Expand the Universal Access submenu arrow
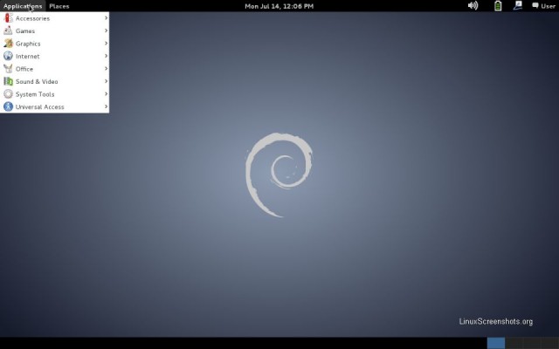This screenshot has width=559, height=349. (x=106, y=106)
